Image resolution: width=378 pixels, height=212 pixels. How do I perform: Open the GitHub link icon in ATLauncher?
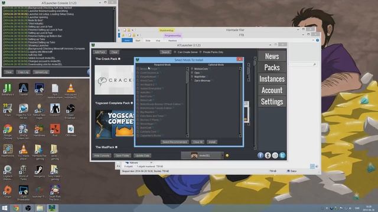coord(268,155)
